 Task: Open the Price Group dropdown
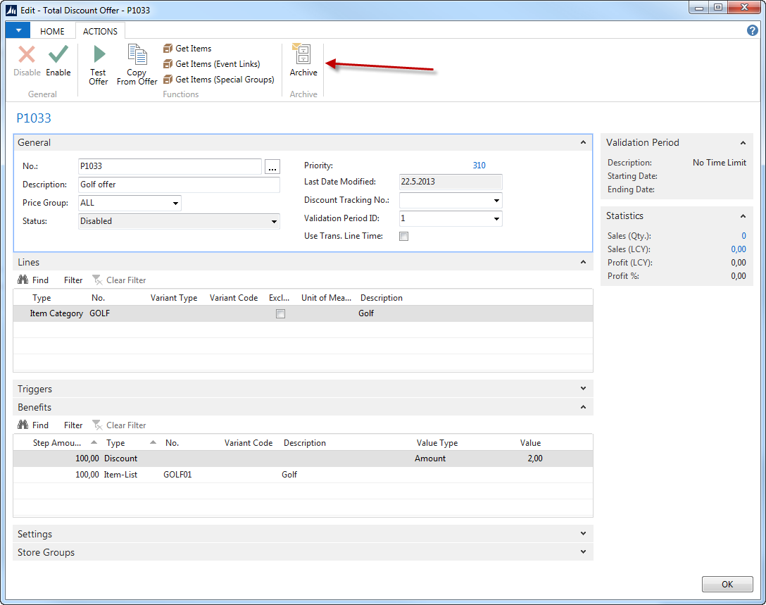tap(175, 204)
